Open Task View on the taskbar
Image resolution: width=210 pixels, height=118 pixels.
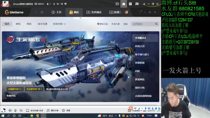[20, 116]
